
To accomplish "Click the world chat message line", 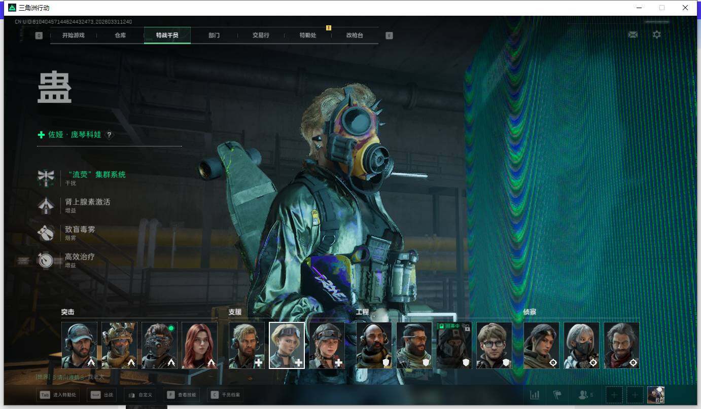I will (x=70, y=377).
